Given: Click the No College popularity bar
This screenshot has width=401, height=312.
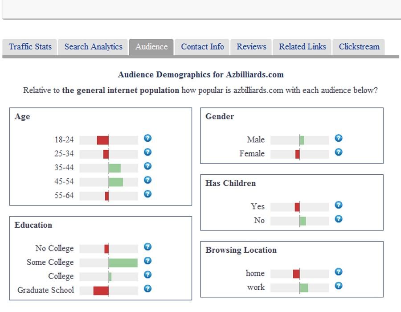Looking at the screenshot, I should pos(109,249).
